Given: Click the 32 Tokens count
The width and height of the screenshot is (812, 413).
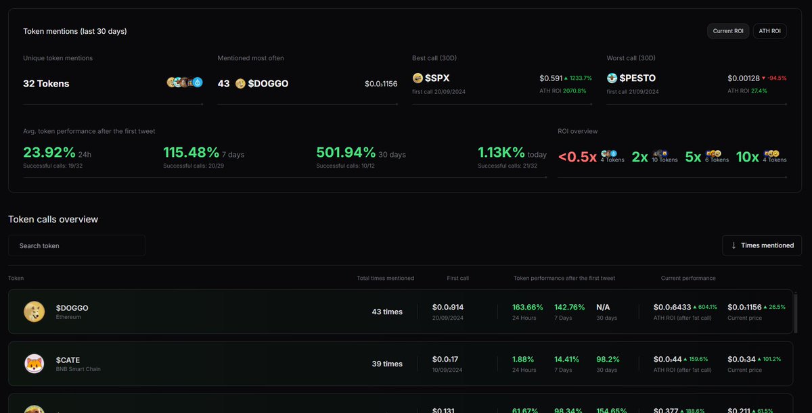Looking at the screenshot, I should (x=46, y=84).
